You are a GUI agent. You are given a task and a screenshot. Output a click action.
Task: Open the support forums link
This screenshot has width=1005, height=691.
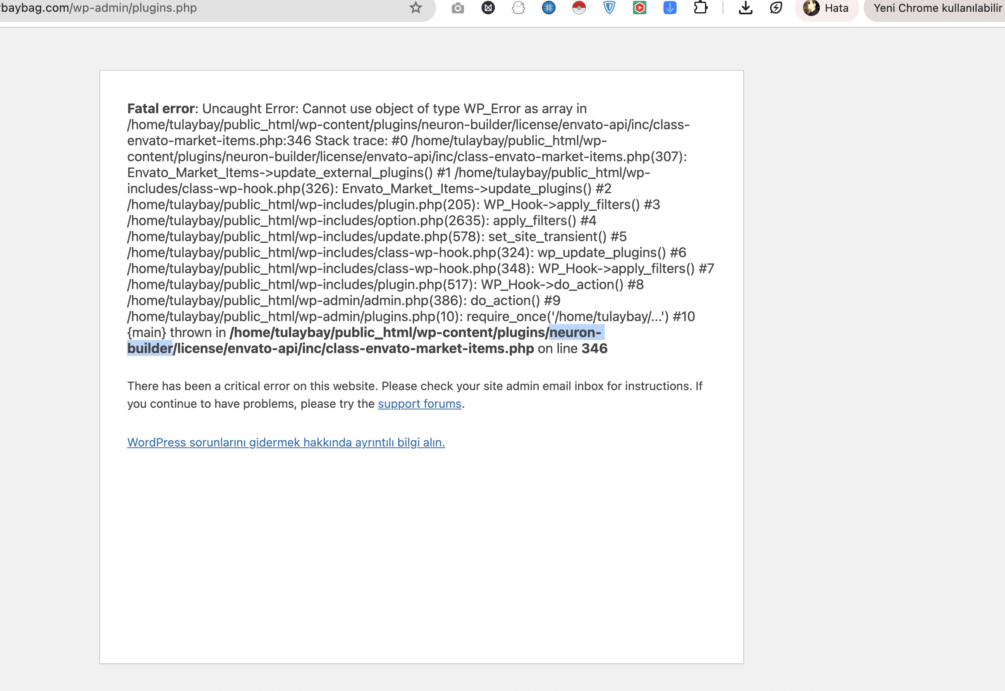point(420,404)
